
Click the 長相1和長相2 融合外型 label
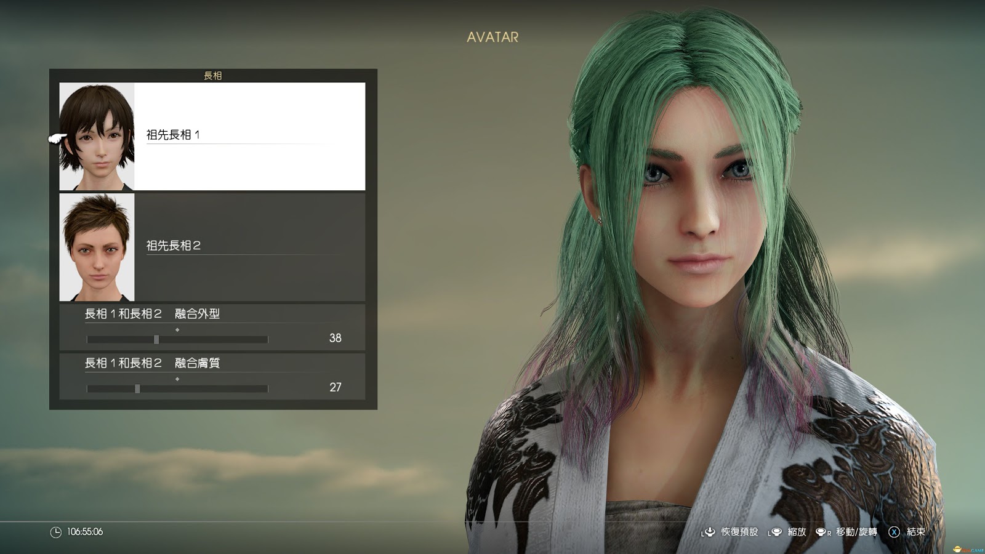152,314
